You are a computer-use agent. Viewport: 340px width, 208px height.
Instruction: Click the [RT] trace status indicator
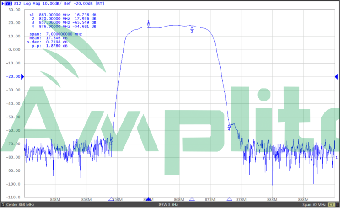point(100,4)
